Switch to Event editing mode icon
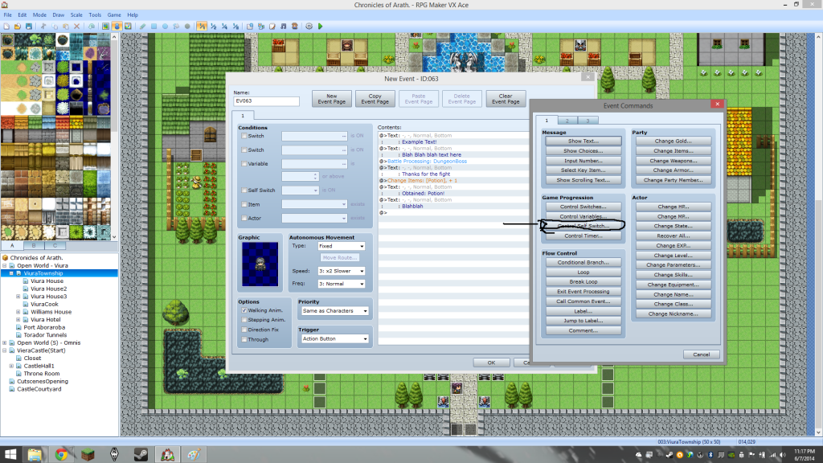This screenshot has height=463, width=823. click(117, 26)
